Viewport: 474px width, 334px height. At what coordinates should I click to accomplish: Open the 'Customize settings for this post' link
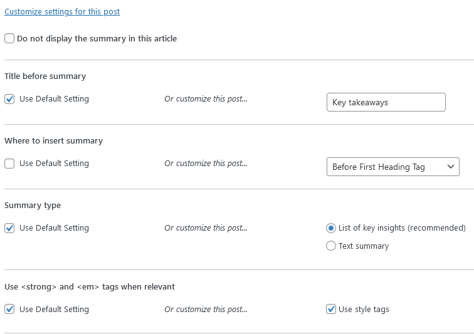coord(62,11)
